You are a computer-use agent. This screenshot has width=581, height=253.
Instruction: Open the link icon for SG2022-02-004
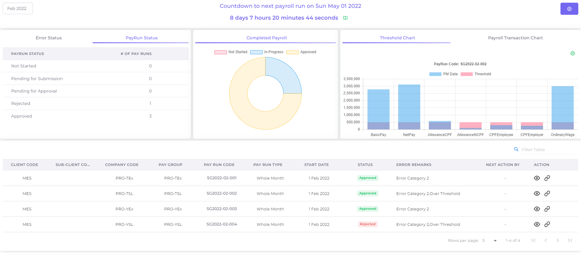[x=547, y=224]
